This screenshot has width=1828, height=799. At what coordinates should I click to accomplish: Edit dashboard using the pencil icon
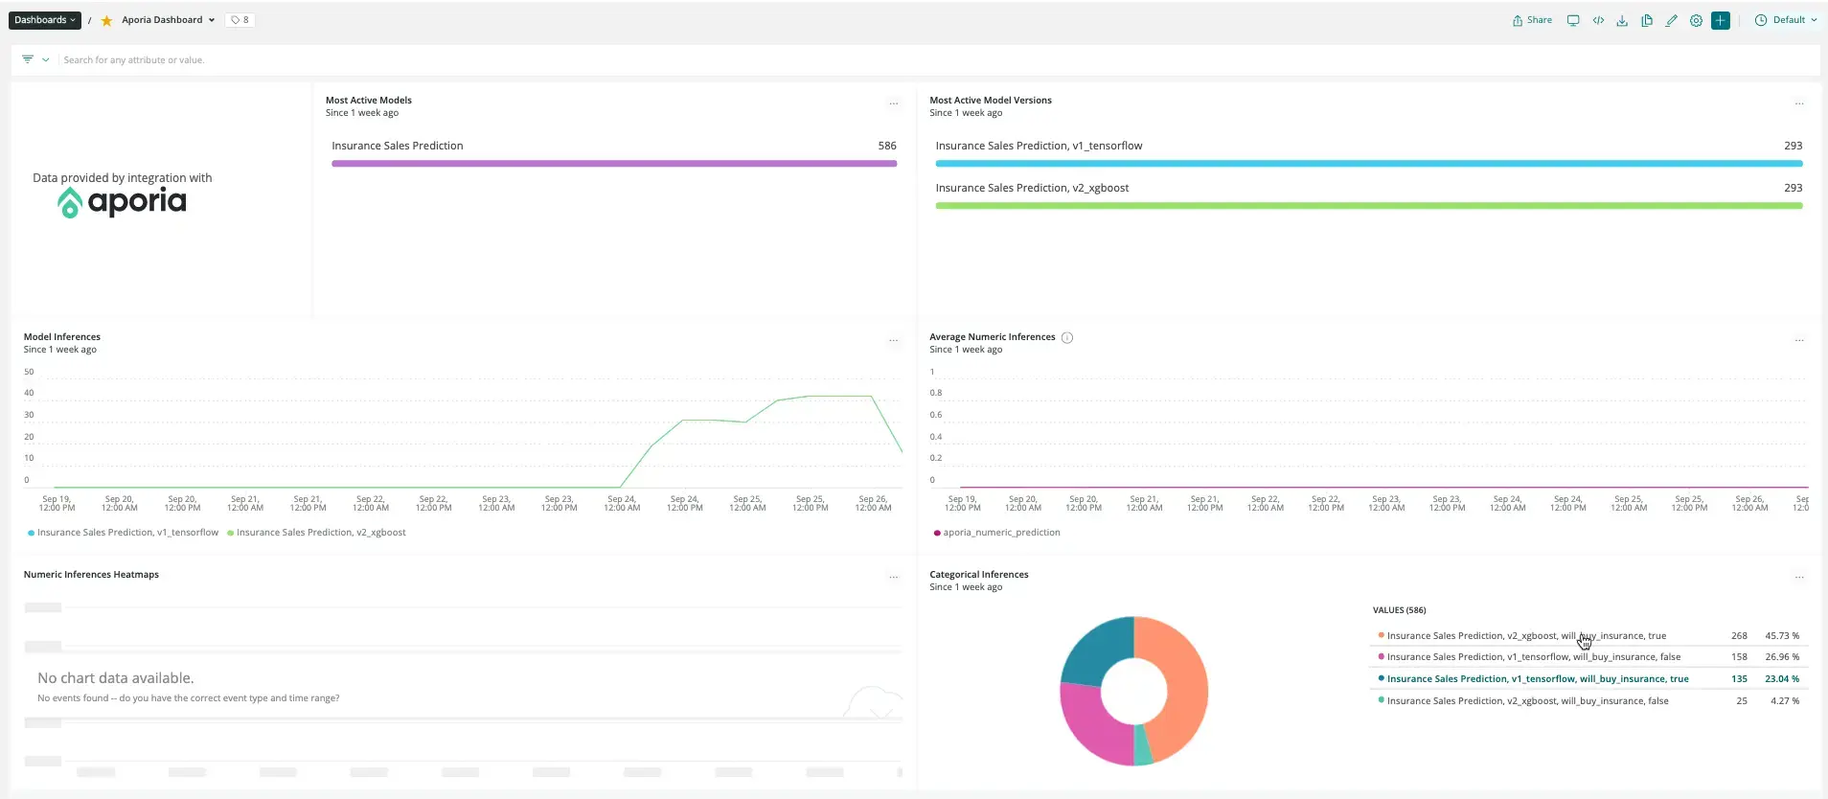tap(1672, 20)
